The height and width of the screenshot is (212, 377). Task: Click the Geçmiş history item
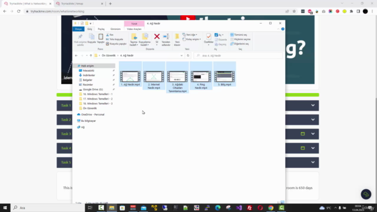coord(220,44)
